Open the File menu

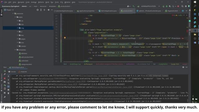tap(6, 2)
